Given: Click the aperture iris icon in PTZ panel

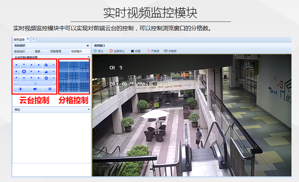Looking at the screenshot, I should 46,78.
